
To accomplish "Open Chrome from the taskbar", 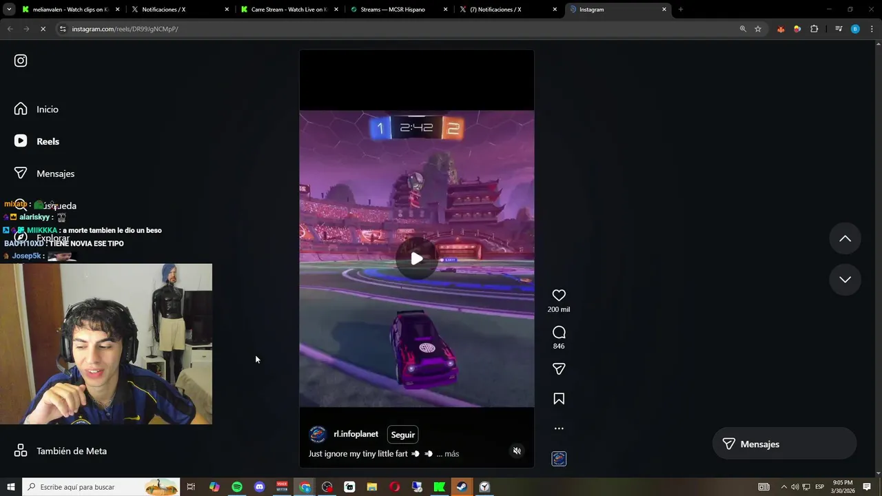I will 305,487.
